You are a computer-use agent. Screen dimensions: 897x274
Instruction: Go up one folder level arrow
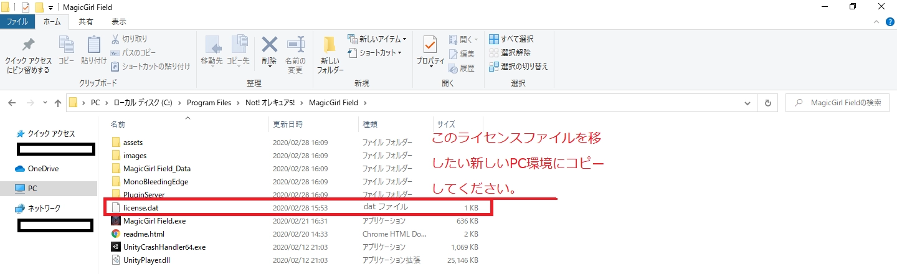tap(58, 103)
